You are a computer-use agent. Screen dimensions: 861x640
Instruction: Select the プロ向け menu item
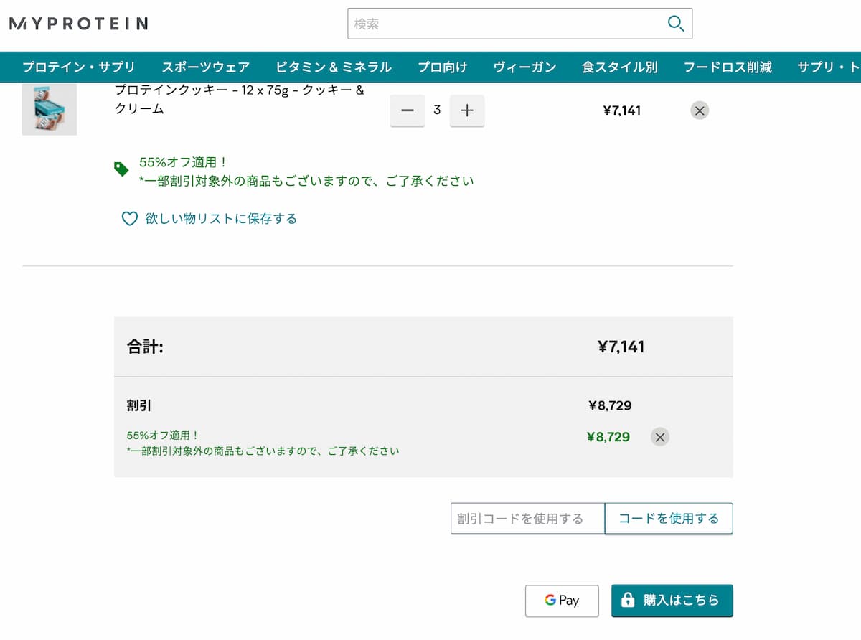click(x=443, y=67)
